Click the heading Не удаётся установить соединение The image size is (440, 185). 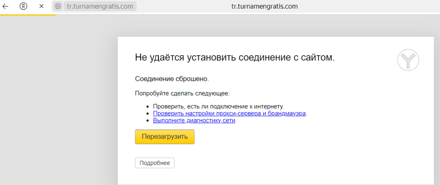point(235,57)
